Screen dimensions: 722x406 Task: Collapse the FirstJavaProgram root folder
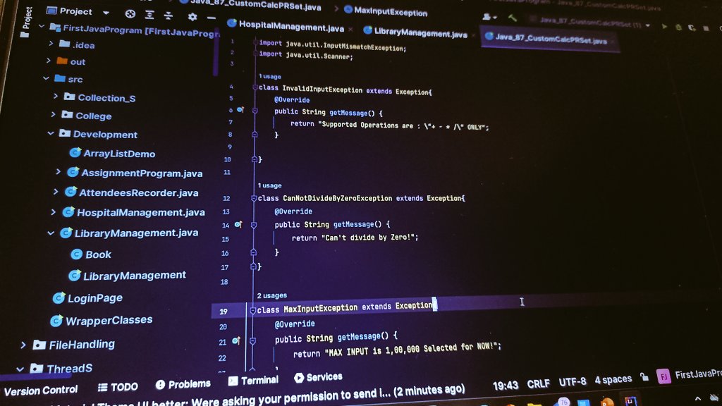pyautogui.click(x=42, y=26)
